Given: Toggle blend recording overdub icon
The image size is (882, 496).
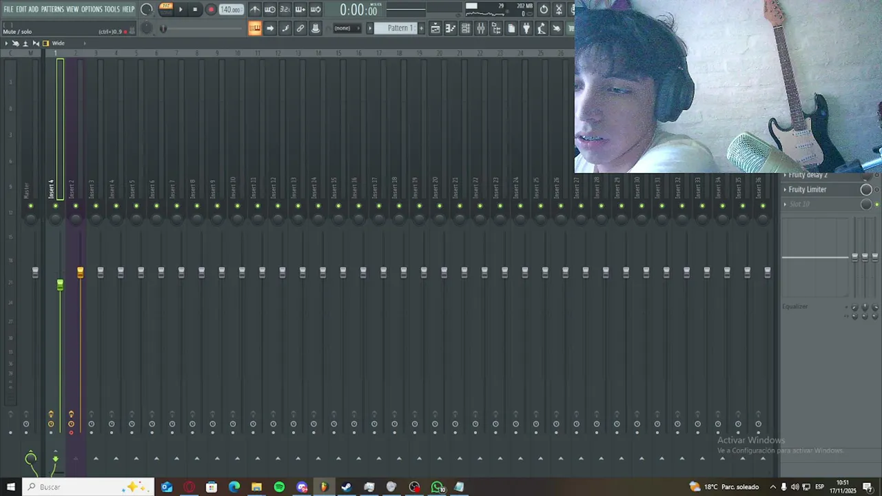Looking at the screenshot, I should click(300, 10).
